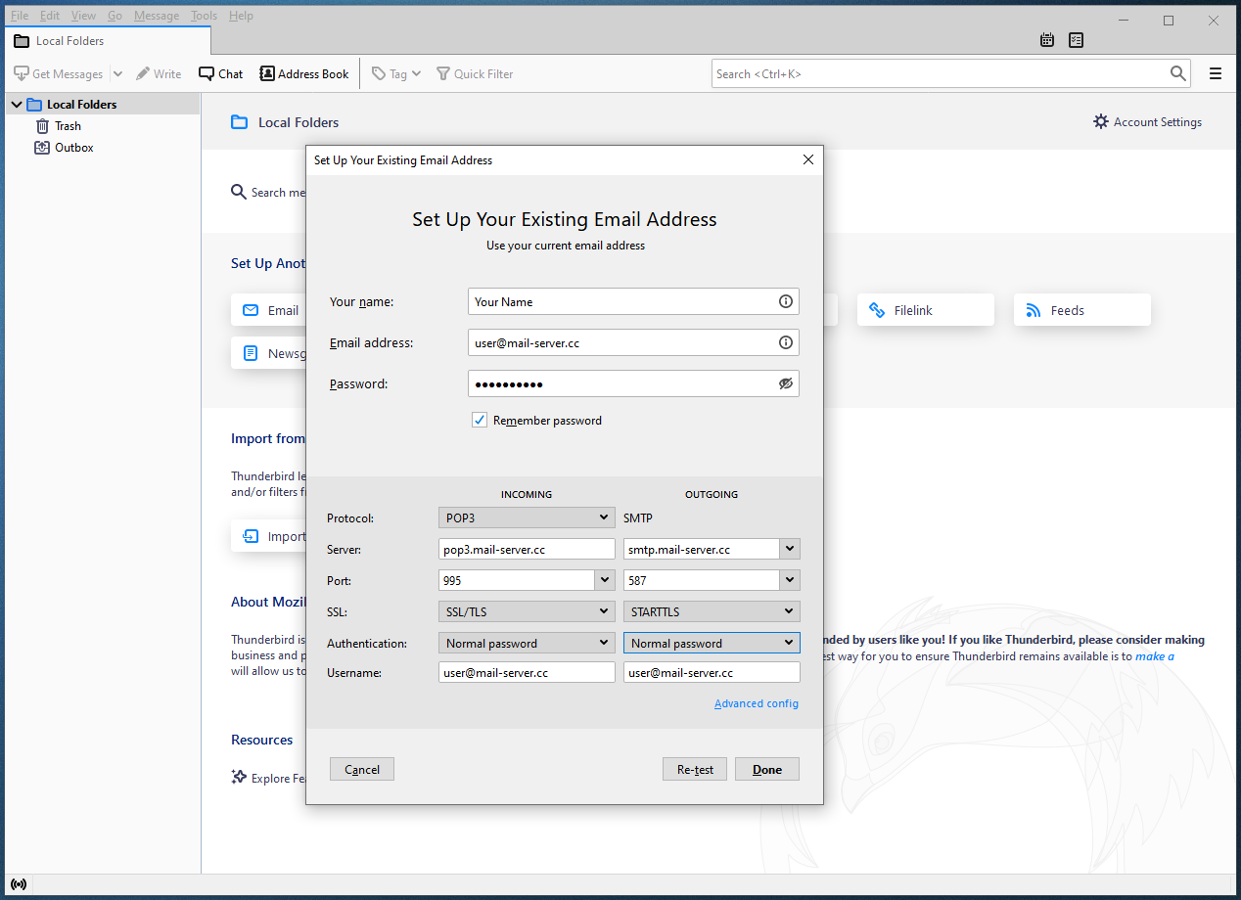
Task: Open the Address Book
Action: pos(304,74)
